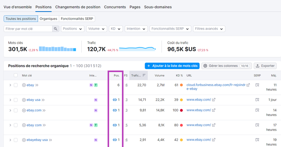The width and height of the screenshot is (281, 147).
Task: Click the T intent badge in 'ebay com' row
Action: point(96,125)
